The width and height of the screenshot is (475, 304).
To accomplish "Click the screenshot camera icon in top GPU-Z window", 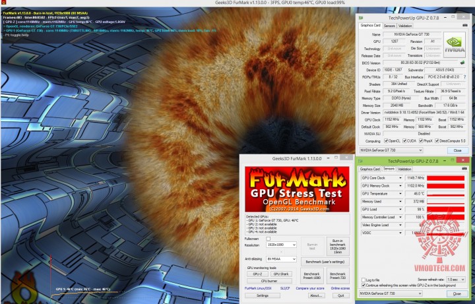I will pos(464,26).
